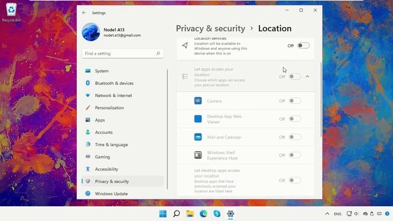Click the Accounts person icon in sidebar
The width and height of the screenshot is (393, 221).
[x=88, y=132]
